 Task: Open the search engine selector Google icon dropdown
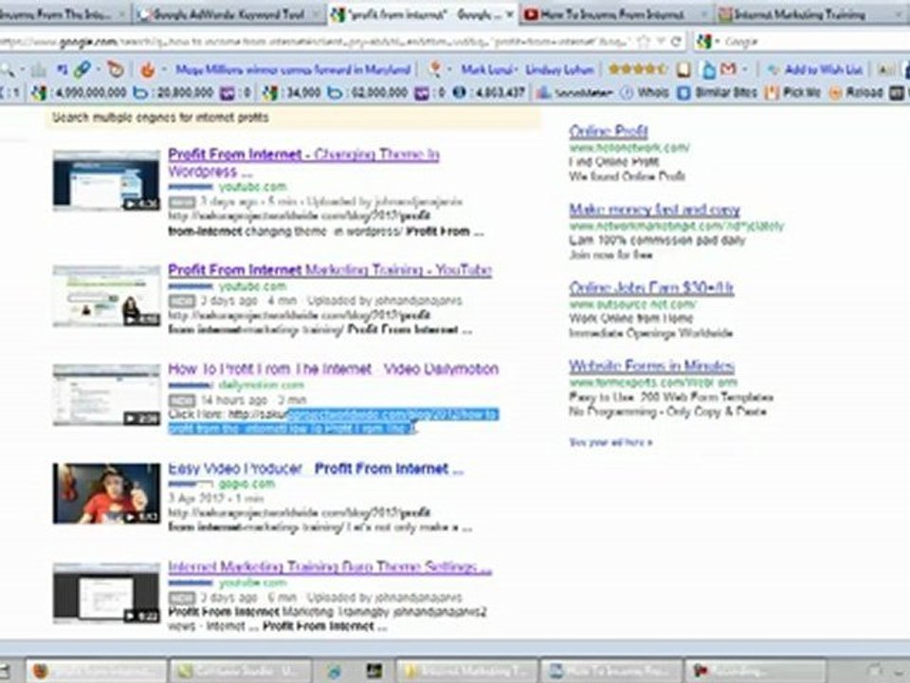point(707,42)
